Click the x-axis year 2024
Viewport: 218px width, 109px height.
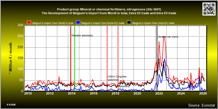[181, 93]
